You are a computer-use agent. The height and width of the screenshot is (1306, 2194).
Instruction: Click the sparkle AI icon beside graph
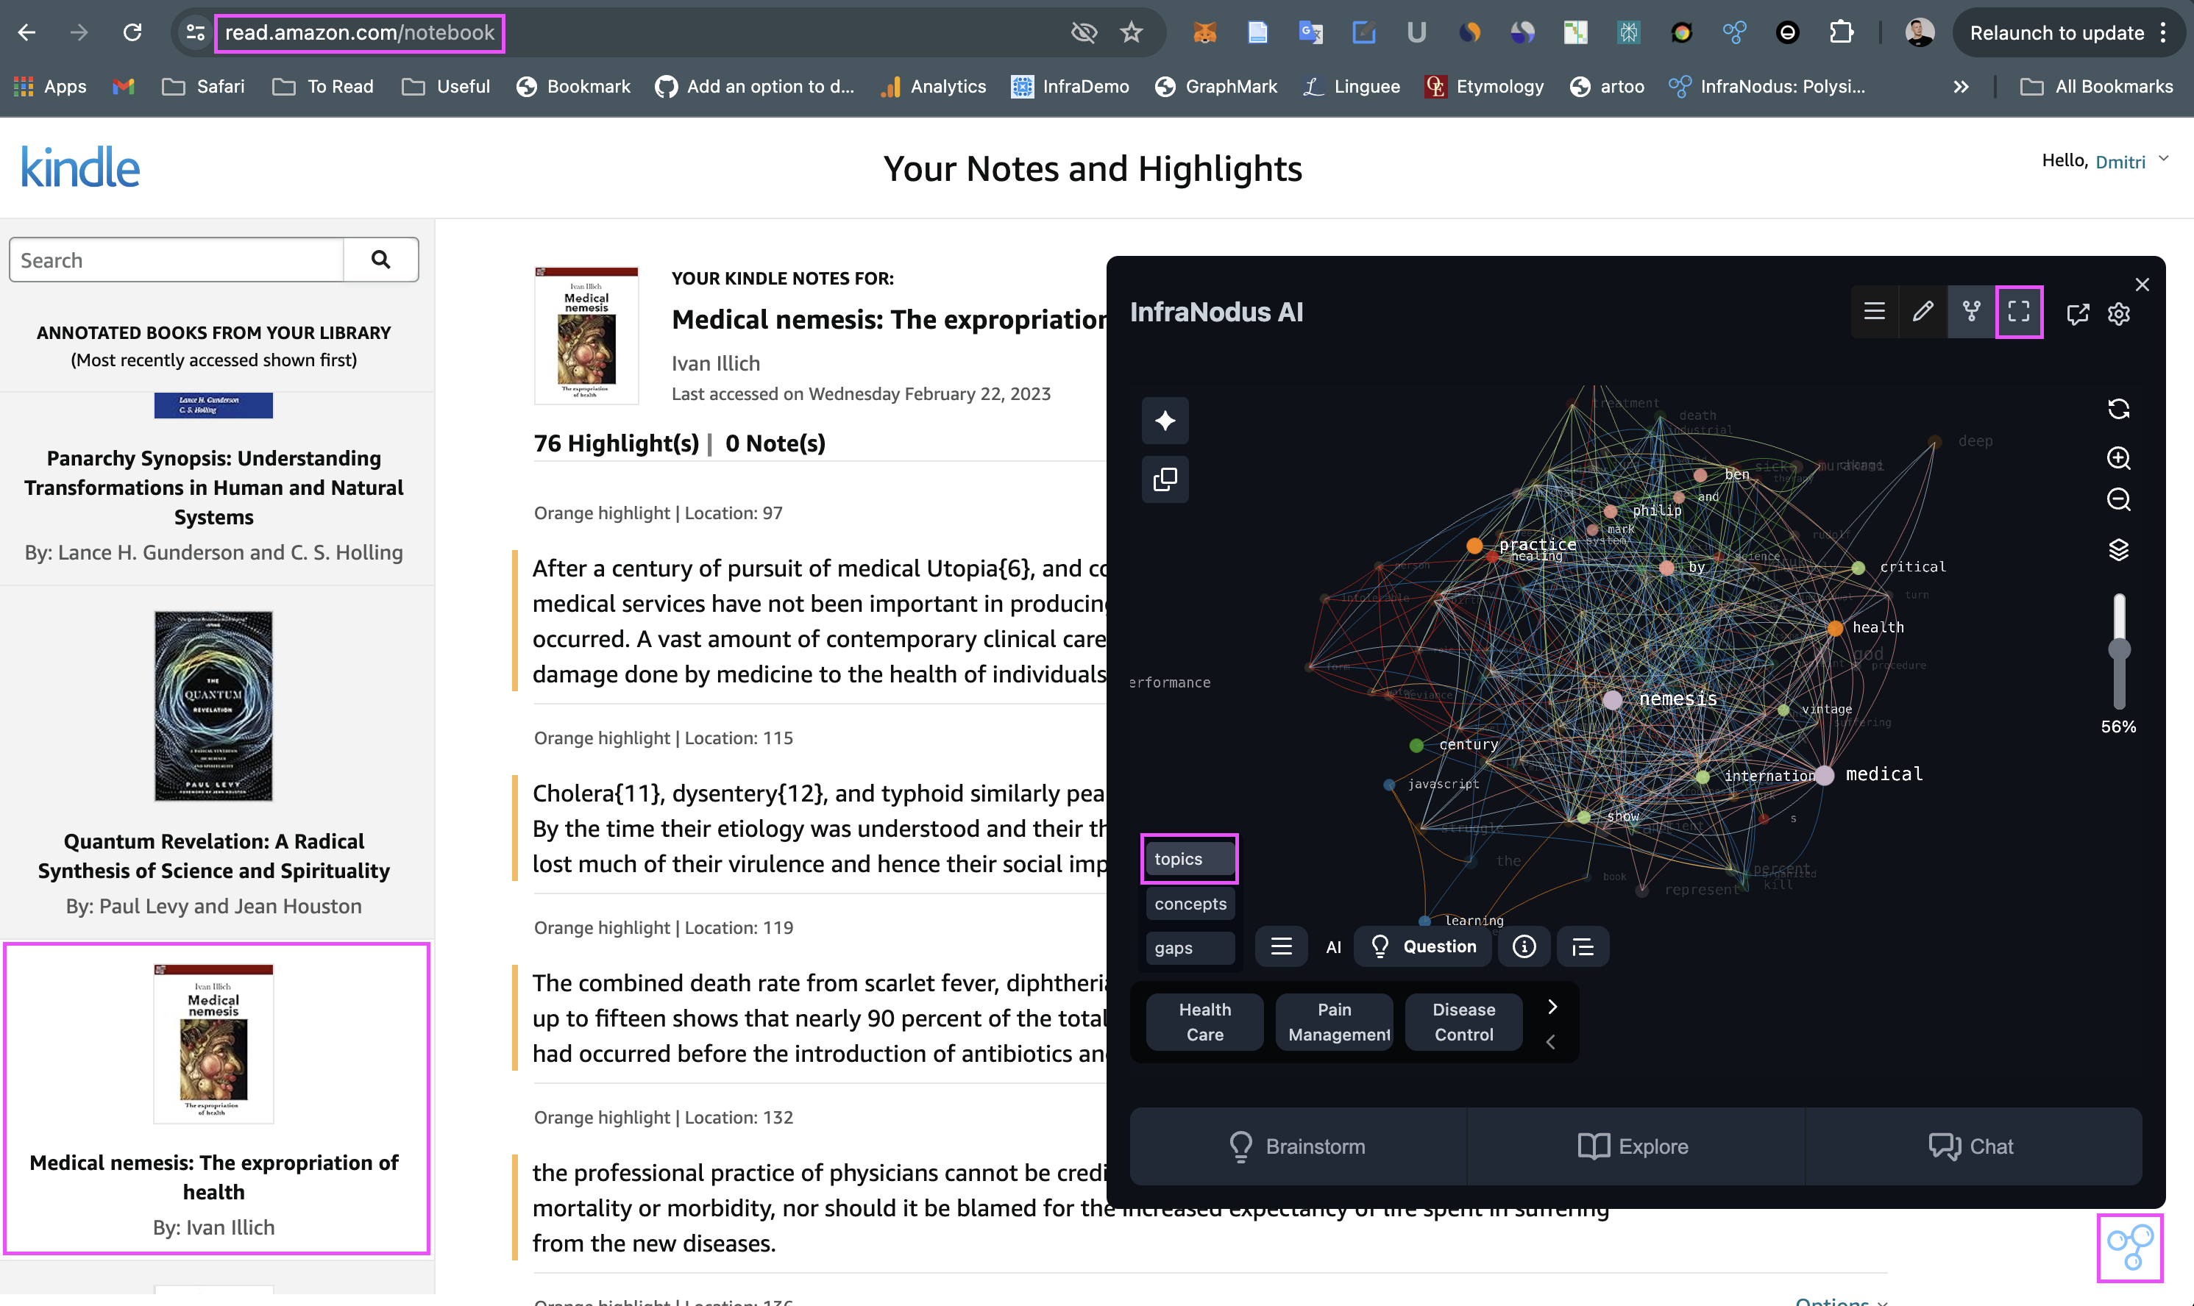coord(1165,421)
